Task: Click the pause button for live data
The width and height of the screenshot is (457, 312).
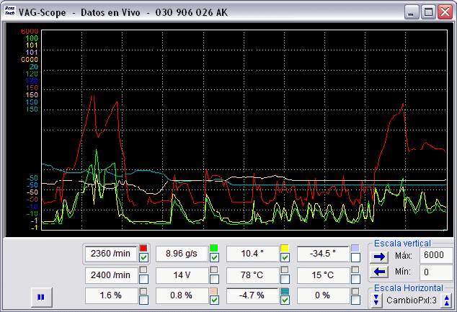Action: [41, 296]
